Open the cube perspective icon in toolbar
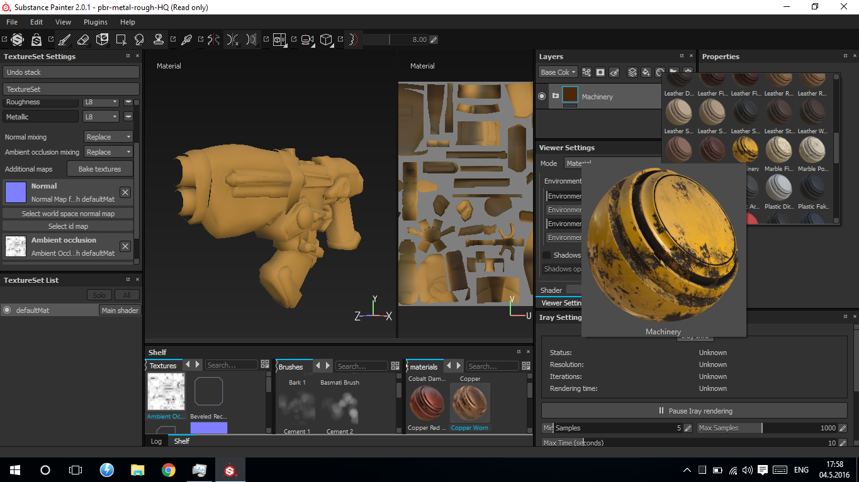 pyautogui.click(x=326, y=40)
